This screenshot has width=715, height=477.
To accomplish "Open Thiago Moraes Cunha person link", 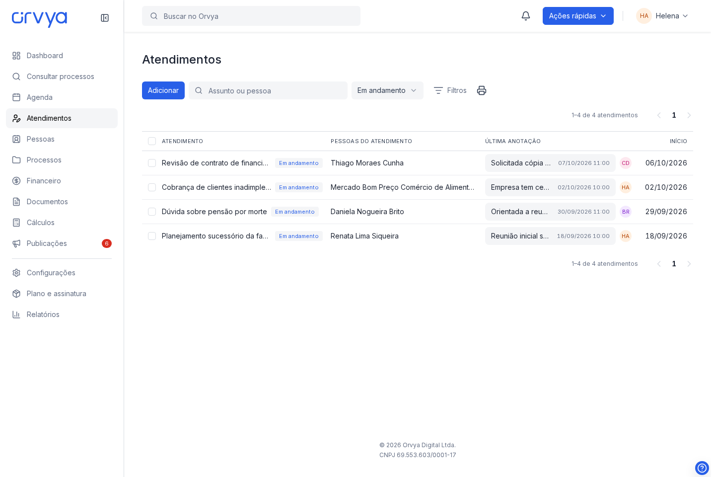I will [x=367, y=163].
